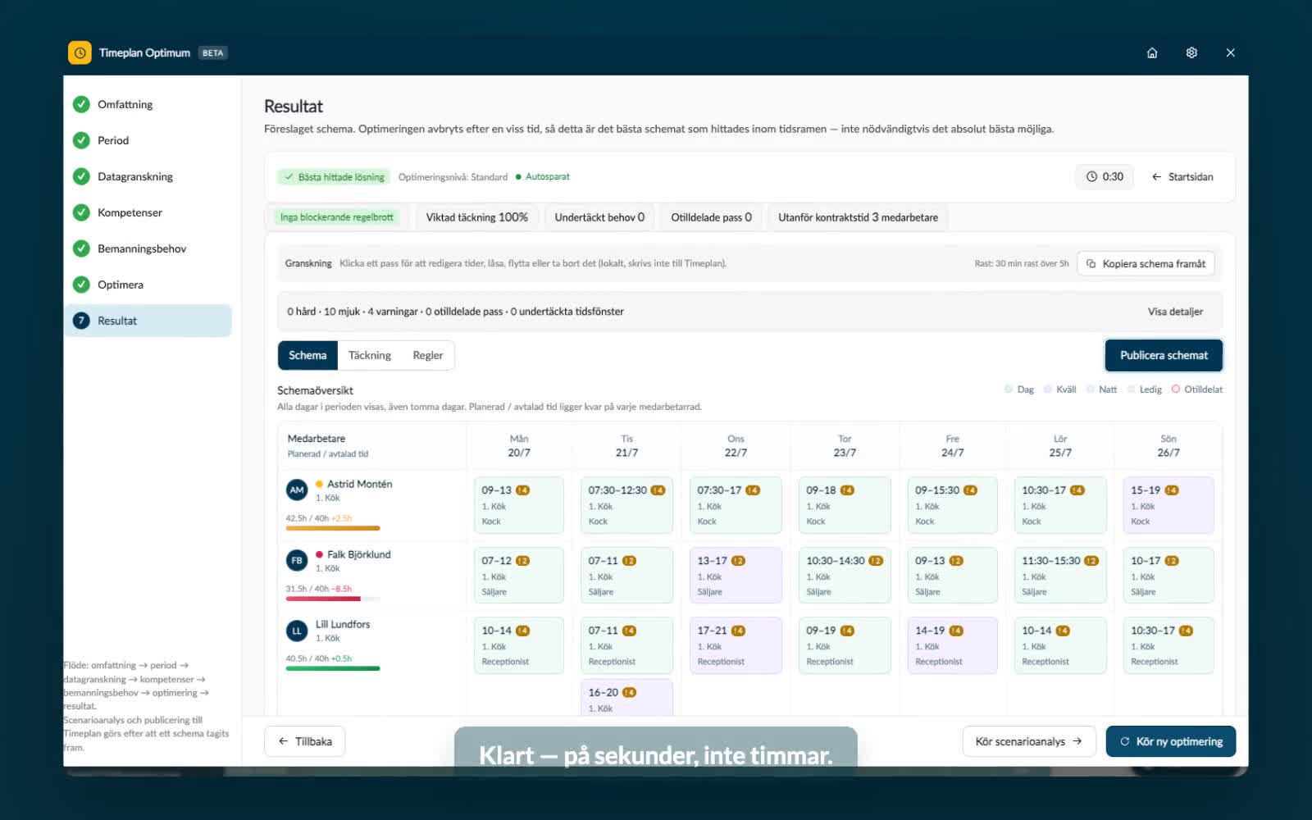Click the Period step checkmark icon
The image size is (1312, 820).
(x=81, y=140)
